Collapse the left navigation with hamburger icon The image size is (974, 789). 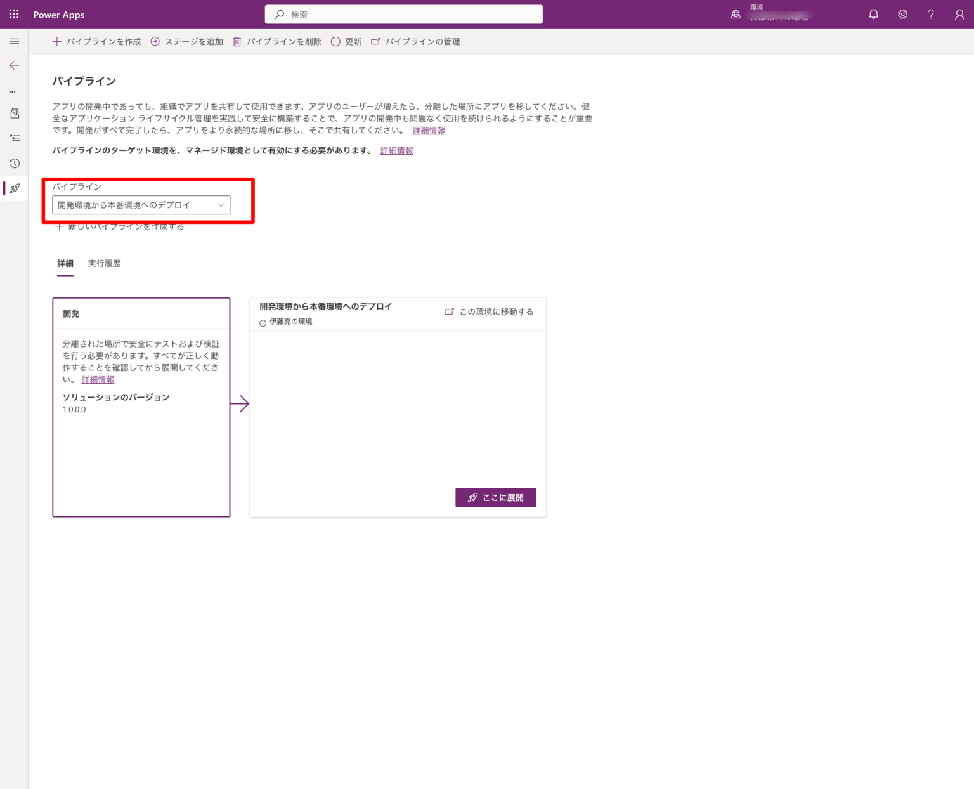(13, 41)
